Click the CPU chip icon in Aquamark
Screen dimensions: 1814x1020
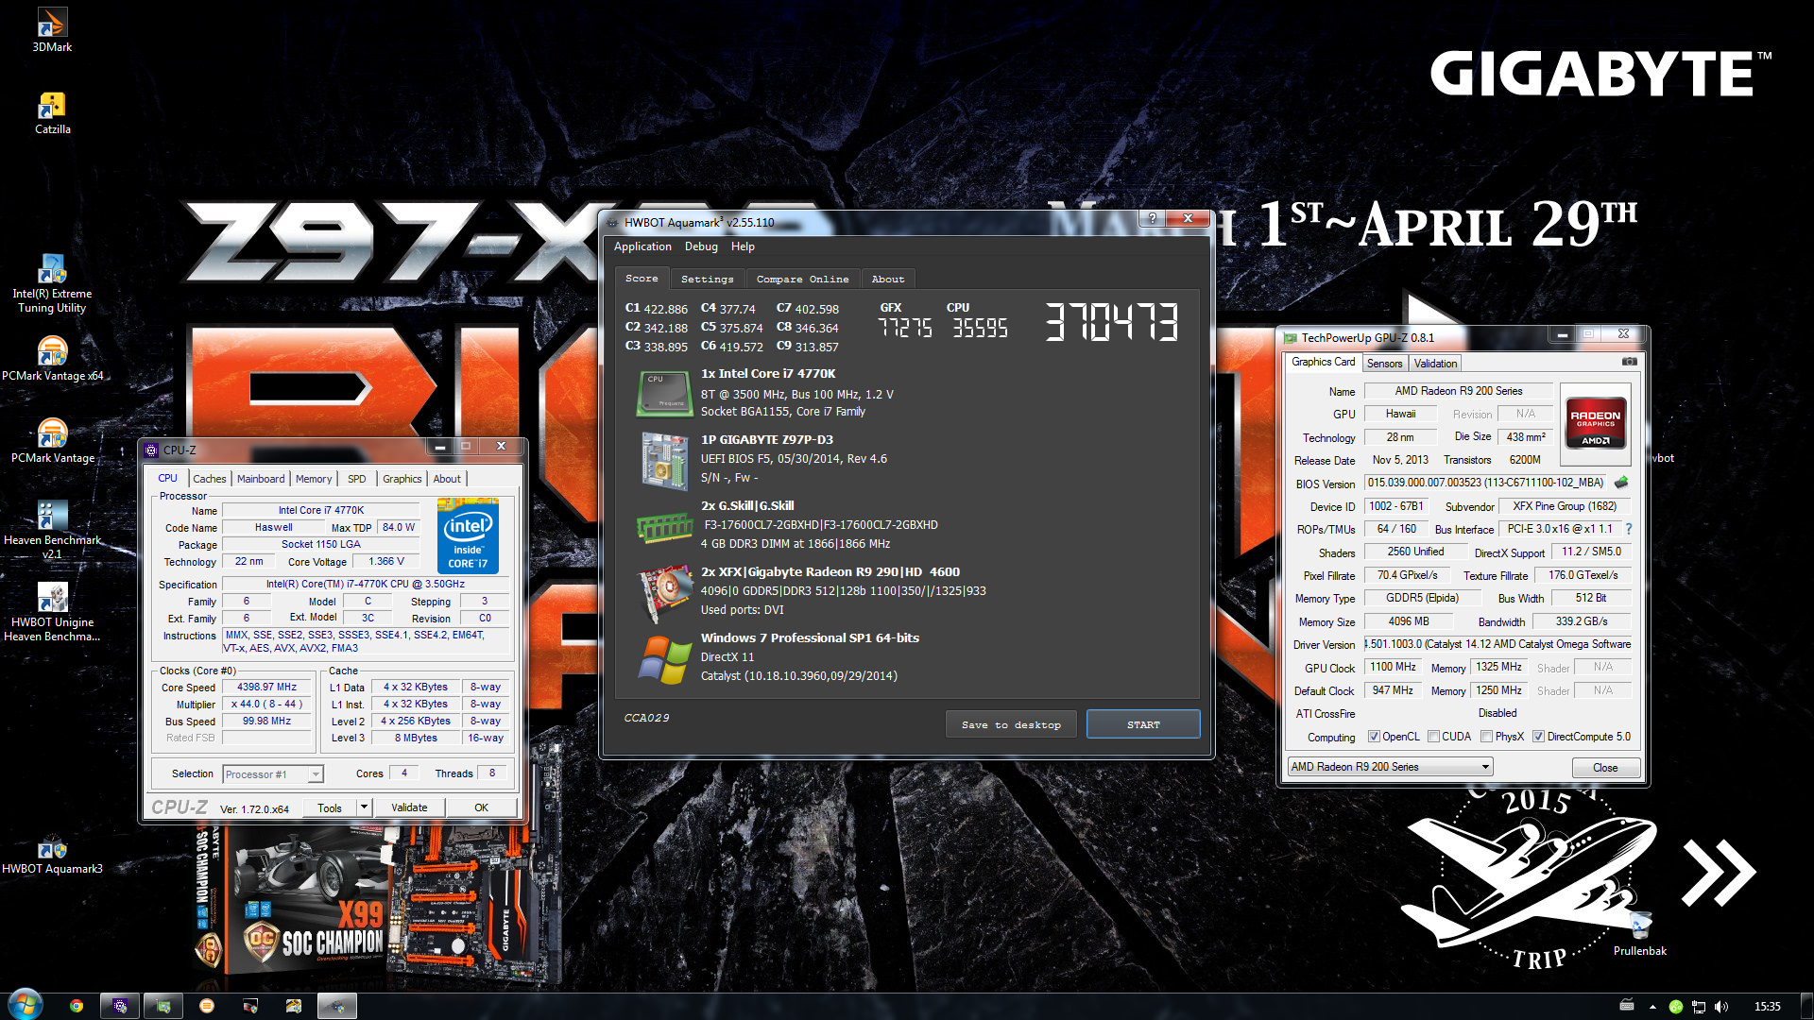[x=665, y=394]
